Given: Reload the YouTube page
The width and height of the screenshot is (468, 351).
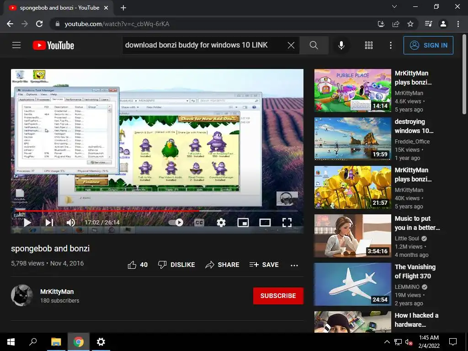Looking at the screenshot, I should 39,24.
